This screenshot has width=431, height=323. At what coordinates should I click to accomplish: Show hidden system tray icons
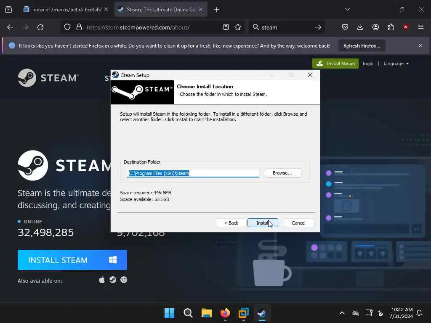(x=342, y=313)
